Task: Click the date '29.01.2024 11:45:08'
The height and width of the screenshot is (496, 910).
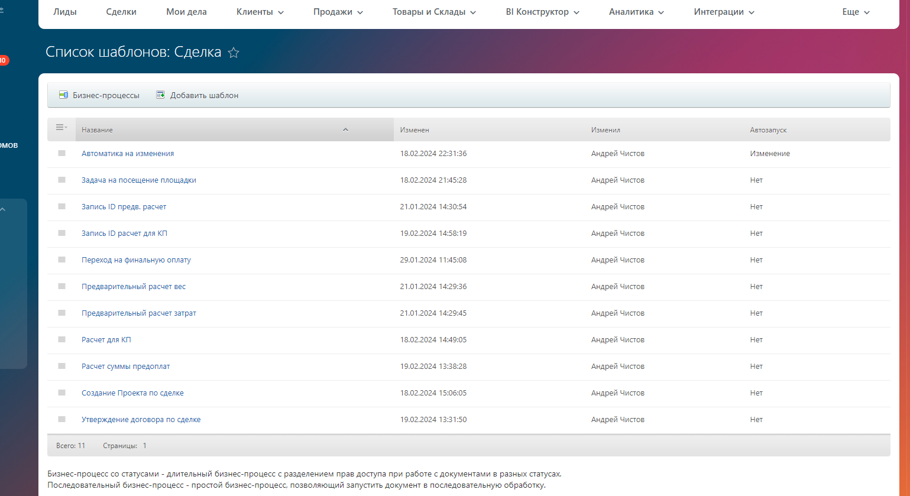Action: pos(433,260)
